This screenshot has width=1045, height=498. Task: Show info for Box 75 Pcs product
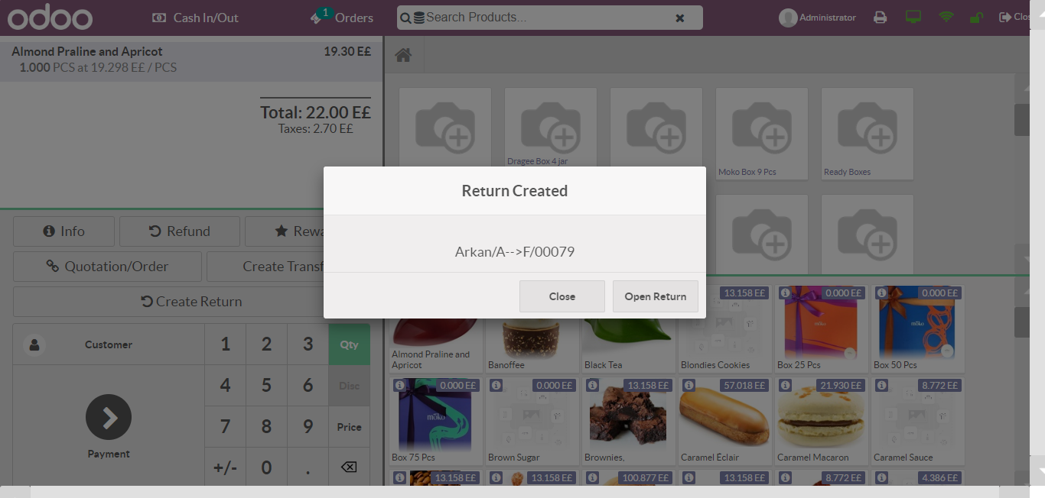point(399,386)
